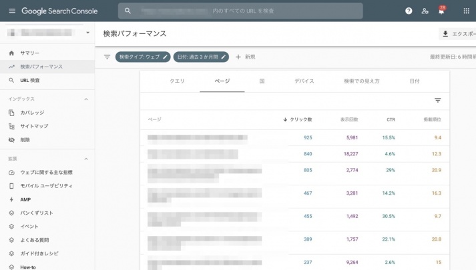Image resolution: width=476 pixels, height=270 pixels.
Task: Edit the 日付: 過去 3 か月間 filter chip
Action: click(x=201, y=57)
